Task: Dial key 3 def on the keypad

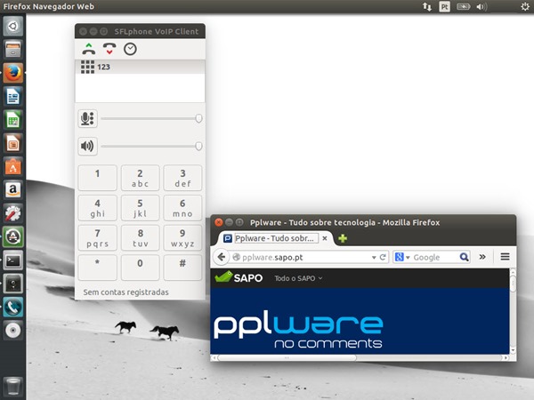Action: [x=182, y=178]
